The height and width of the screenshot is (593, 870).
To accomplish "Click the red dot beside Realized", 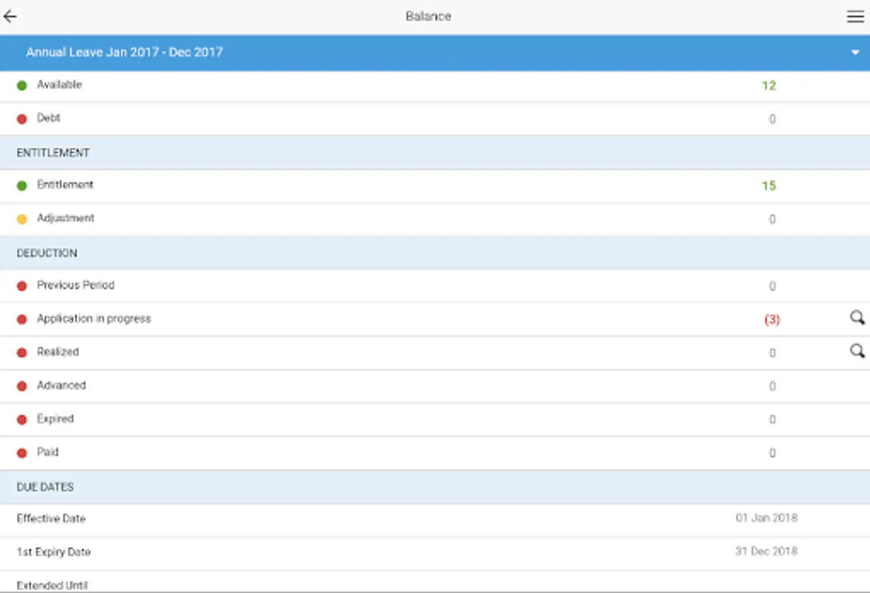I will point(22,353).
